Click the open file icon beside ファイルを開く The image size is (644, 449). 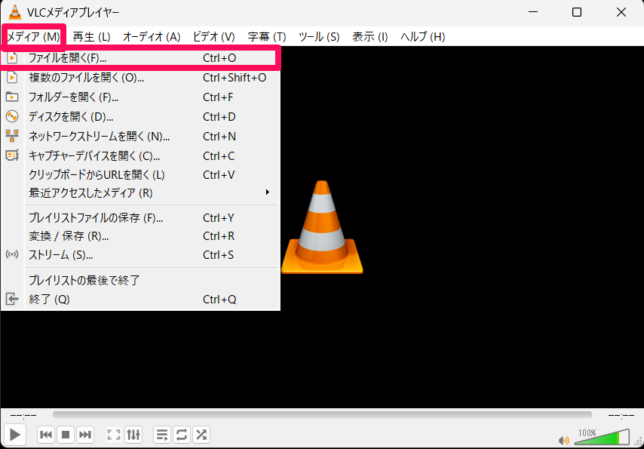point(12,58)
